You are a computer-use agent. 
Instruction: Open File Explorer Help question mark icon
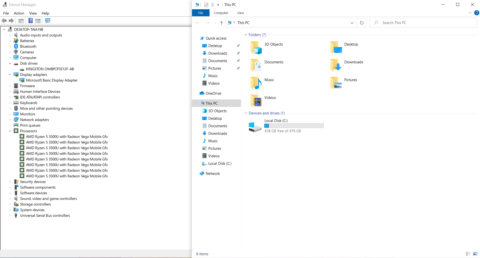tap(476, 13)
